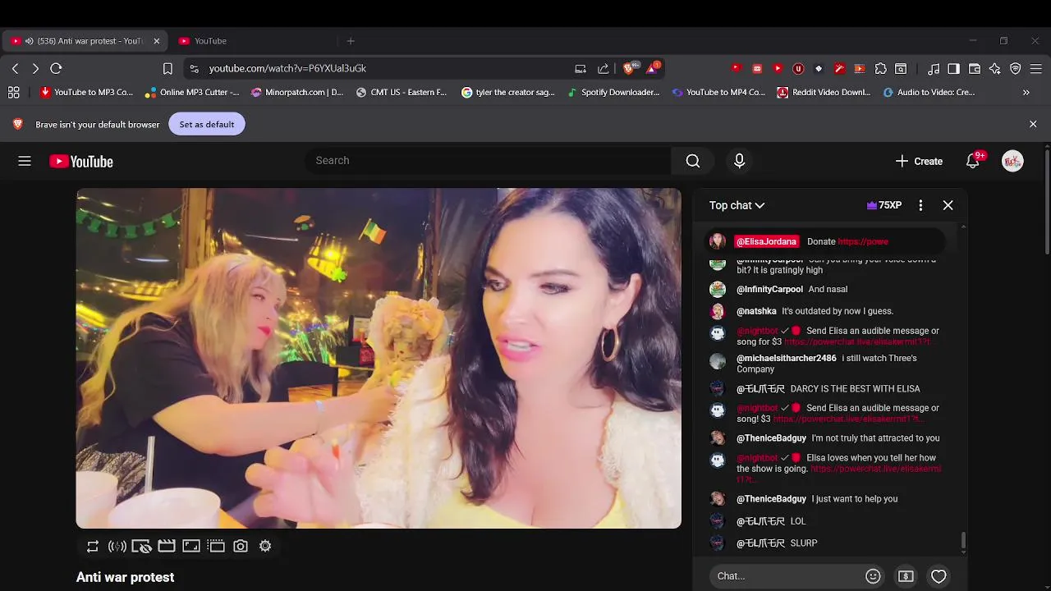Screen dimensions: 1051x591
Task: Open the page scrollbar on the right edge
Action: tap(1047, 201)
